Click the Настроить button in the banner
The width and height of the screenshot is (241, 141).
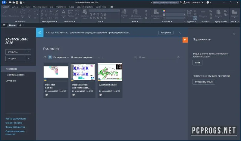[x=166, y=33]
